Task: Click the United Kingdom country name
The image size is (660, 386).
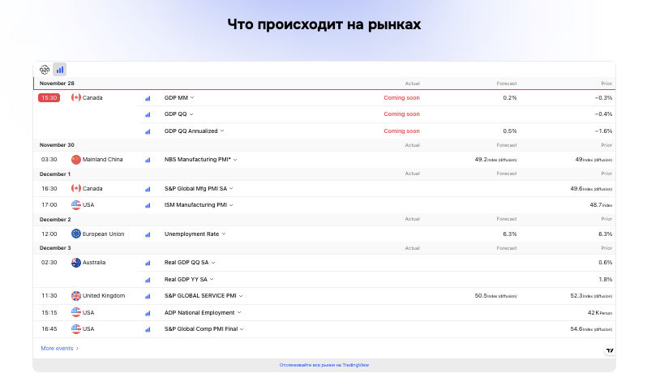Action: [x=104, y=296]
